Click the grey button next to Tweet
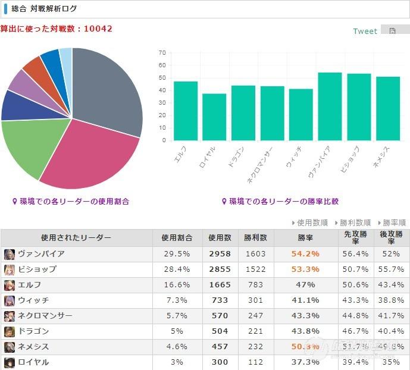 coord(395,29)
